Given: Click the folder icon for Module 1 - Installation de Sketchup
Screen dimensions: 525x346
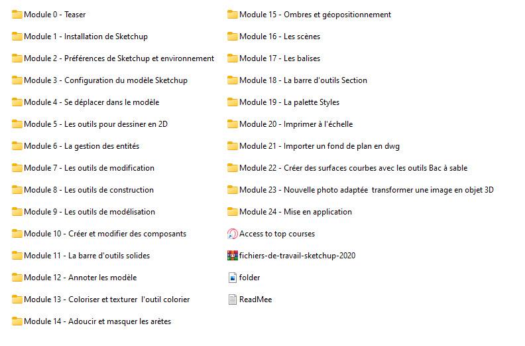Looking at the screenshot, I should point(17,37).
